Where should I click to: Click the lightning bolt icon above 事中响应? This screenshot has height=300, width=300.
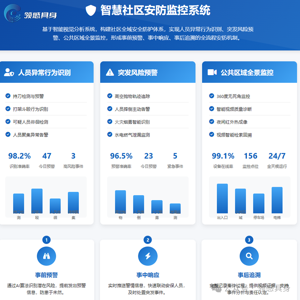pos(148,256)
